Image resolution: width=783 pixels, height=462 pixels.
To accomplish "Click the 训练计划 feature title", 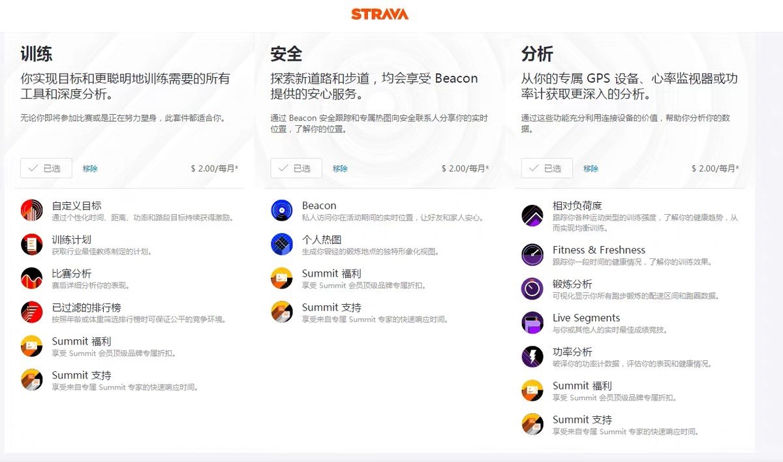I will coord(72,239).
